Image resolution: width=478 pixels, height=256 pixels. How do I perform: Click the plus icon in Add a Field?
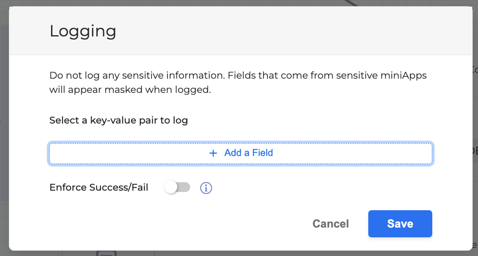pyautogui.click(x=213, y=153)
